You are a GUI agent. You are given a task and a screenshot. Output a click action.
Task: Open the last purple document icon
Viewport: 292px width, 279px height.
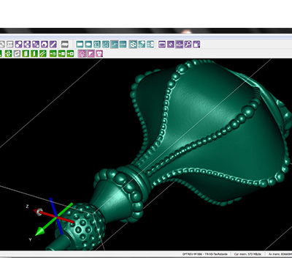pyautogui.click(x=196, y=44)
